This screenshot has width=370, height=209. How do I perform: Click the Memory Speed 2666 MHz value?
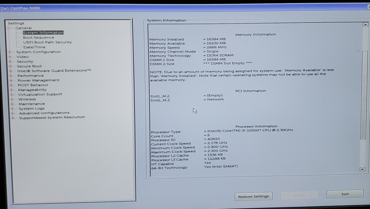click(215, 47)
